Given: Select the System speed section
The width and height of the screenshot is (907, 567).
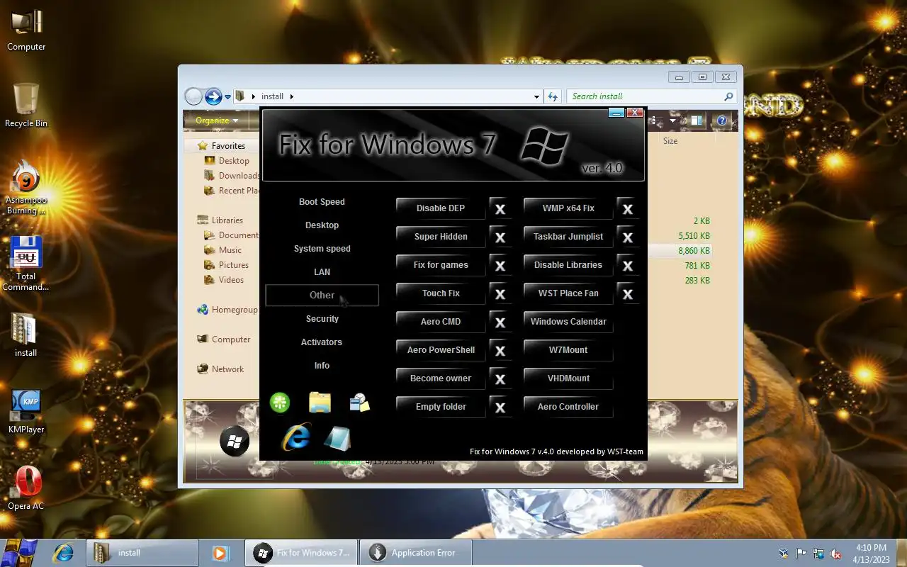Looking at the screenshot, I should click(322, 249).
